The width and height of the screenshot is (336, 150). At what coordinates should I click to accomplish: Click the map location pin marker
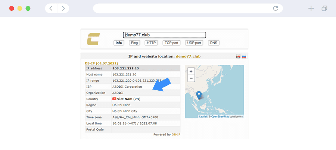(199, 96)
